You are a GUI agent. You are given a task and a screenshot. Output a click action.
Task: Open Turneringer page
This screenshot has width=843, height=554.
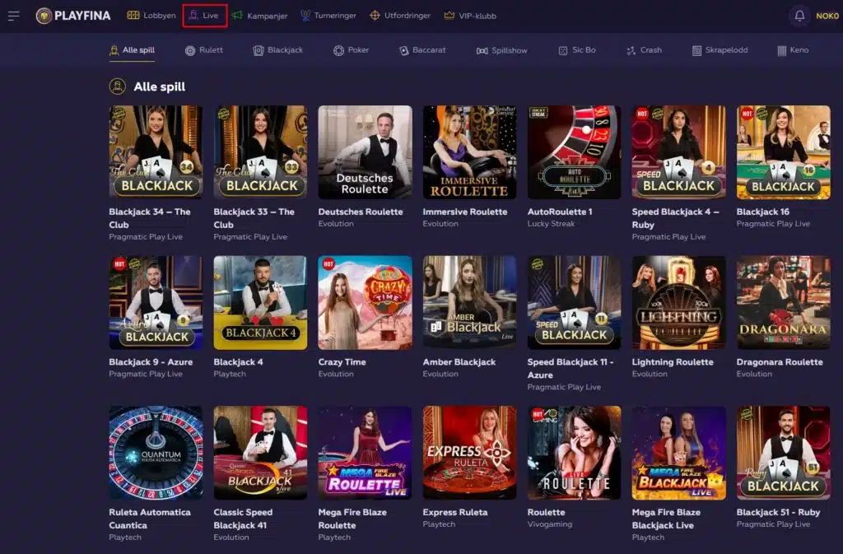pos(328,16)
